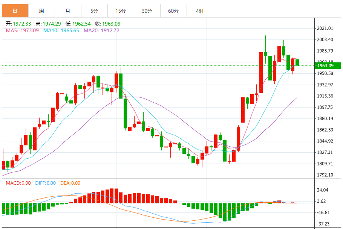Click the rightmost green candlestick on the chart

pyautogui.click(x=297, y=62)
